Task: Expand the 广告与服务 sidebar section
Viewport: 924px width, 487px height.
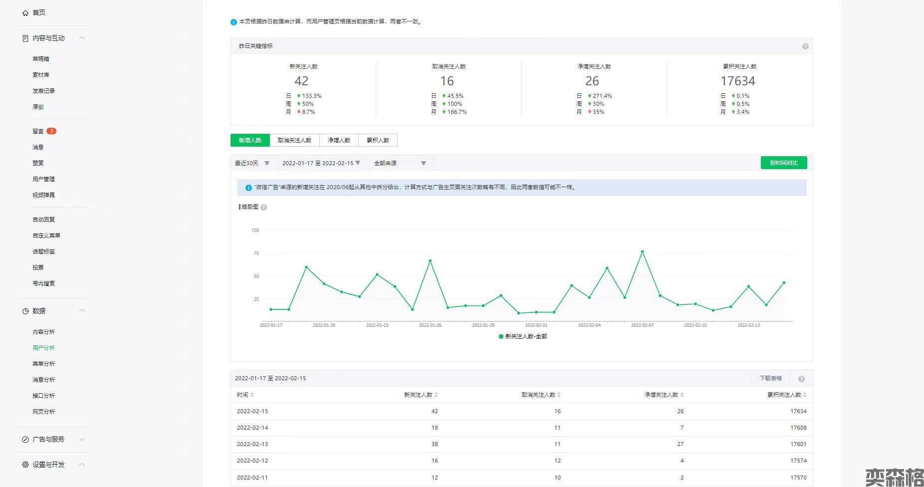Action: (x=82, y=440)
